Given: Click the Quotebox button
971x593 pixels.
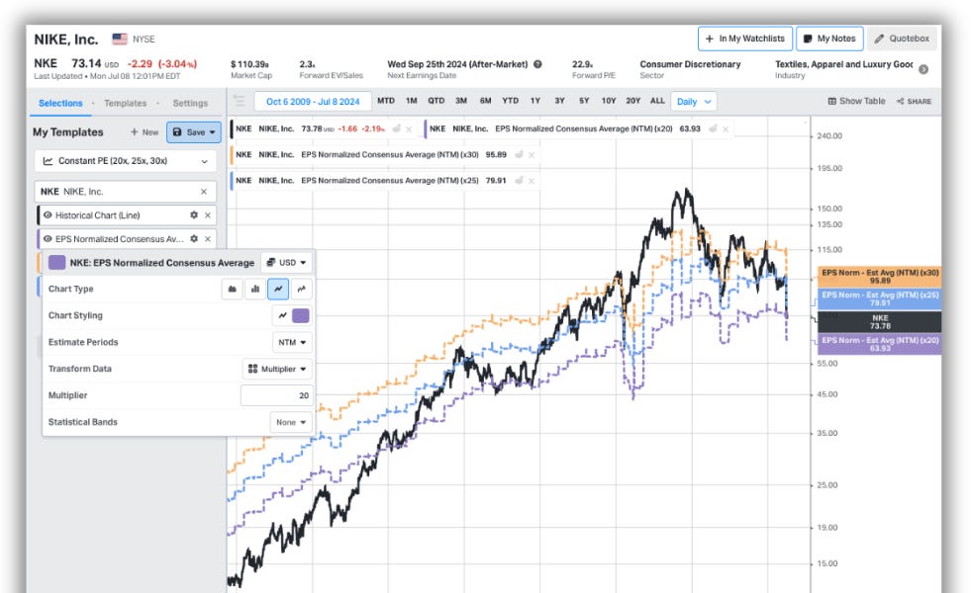Looking at the screenshot, I should point(902,39).
